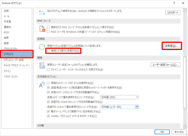Click the custom forms developer icon
This screenshot has height=136, width=188.
[x=42, y=66]
